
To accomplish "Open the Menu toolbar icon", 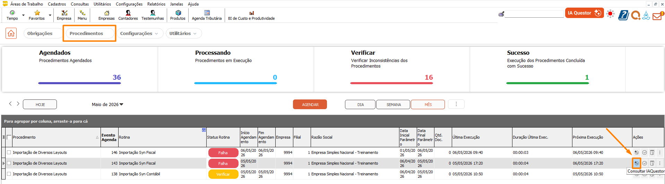I will [82, 15].
